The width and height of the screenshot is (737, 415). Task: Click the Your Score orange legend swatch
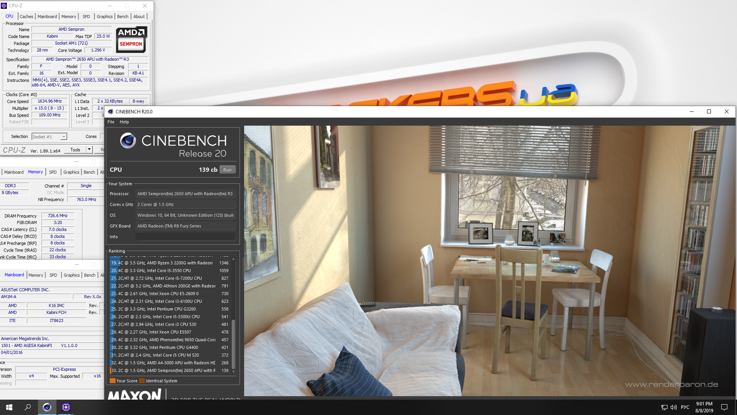coord(112,381)
